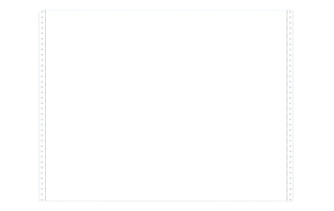Select second hole from top on right strip
Screen dimensions: 334x211
290,18
